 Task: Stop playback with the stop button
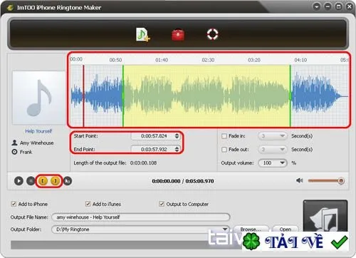coord(31,181)
